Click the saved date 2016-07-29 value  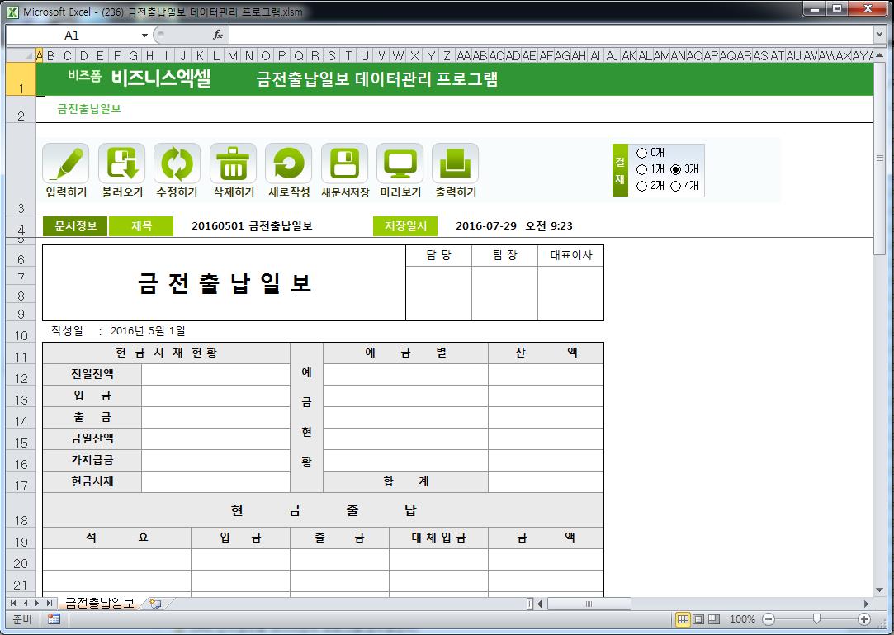tap(514, 226)
